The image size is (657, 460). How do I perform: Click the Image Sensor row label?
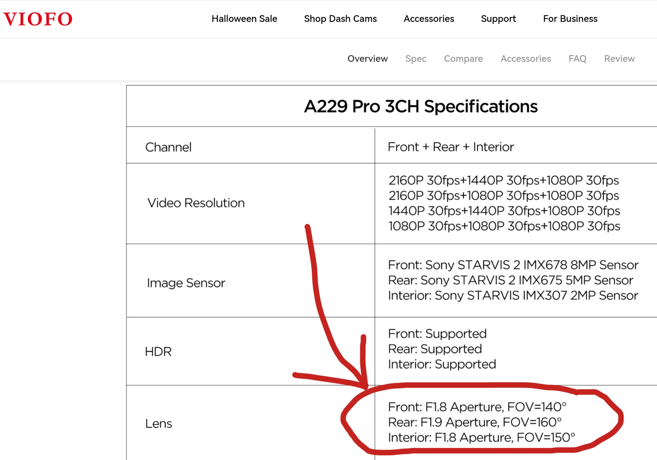coord(186,283)
